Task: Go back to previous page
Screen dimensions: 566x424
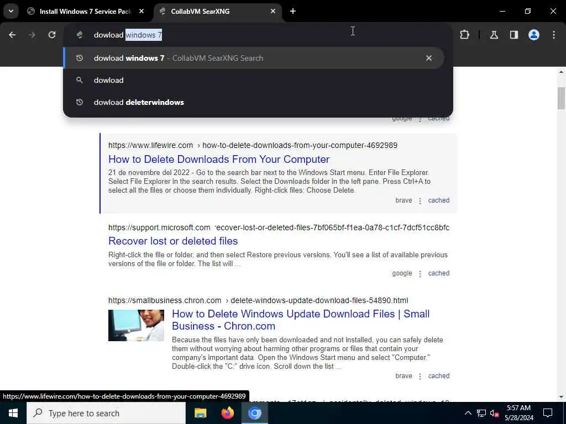Action: tap(12, 35)
